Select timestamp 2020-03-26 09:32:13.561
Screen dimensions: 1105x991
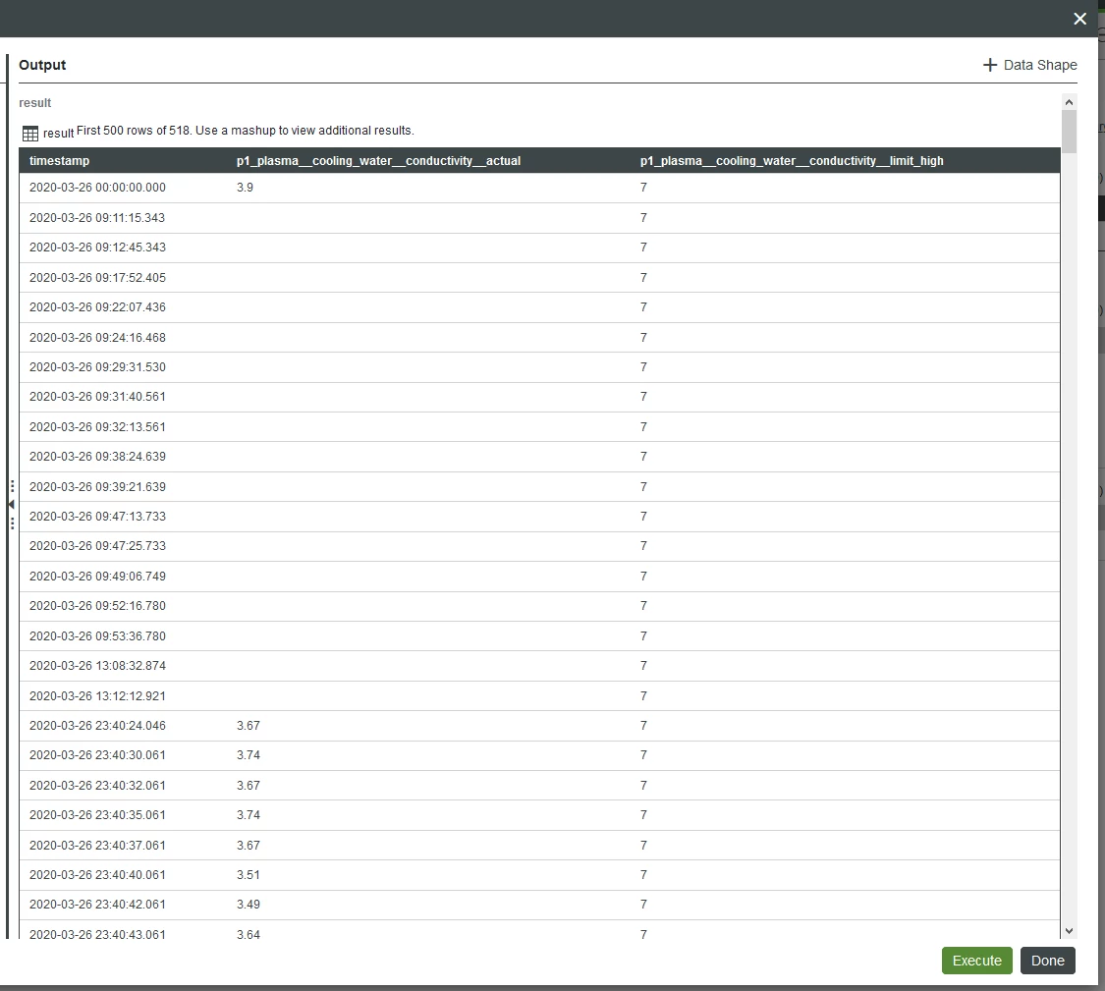[97, 427]
